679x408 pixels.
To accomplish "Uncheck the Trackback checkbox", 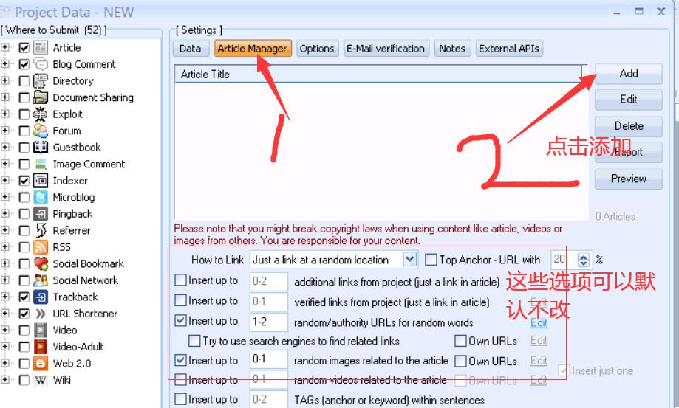I will click(x=24, y=297).
